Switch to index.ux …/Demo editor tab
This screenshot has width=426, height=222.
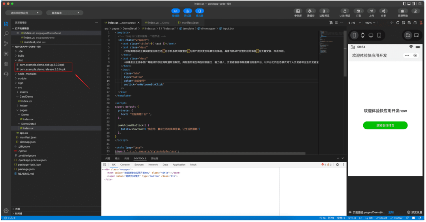157,23
